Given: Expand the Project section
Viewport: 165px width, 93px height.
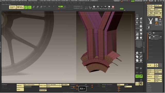Looking at the screenshot, I should point(149,89).
